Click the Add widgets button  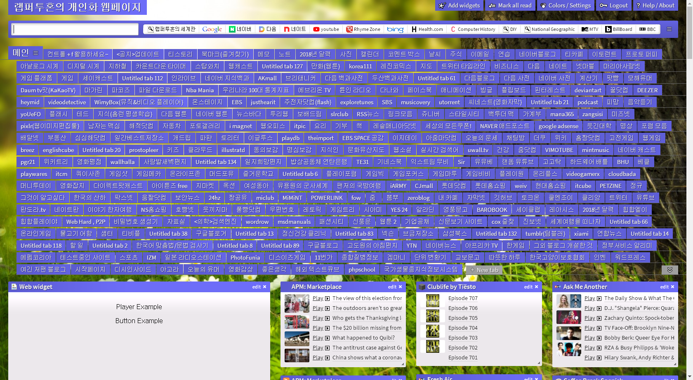pyautogui.click(x=459, y=5)
